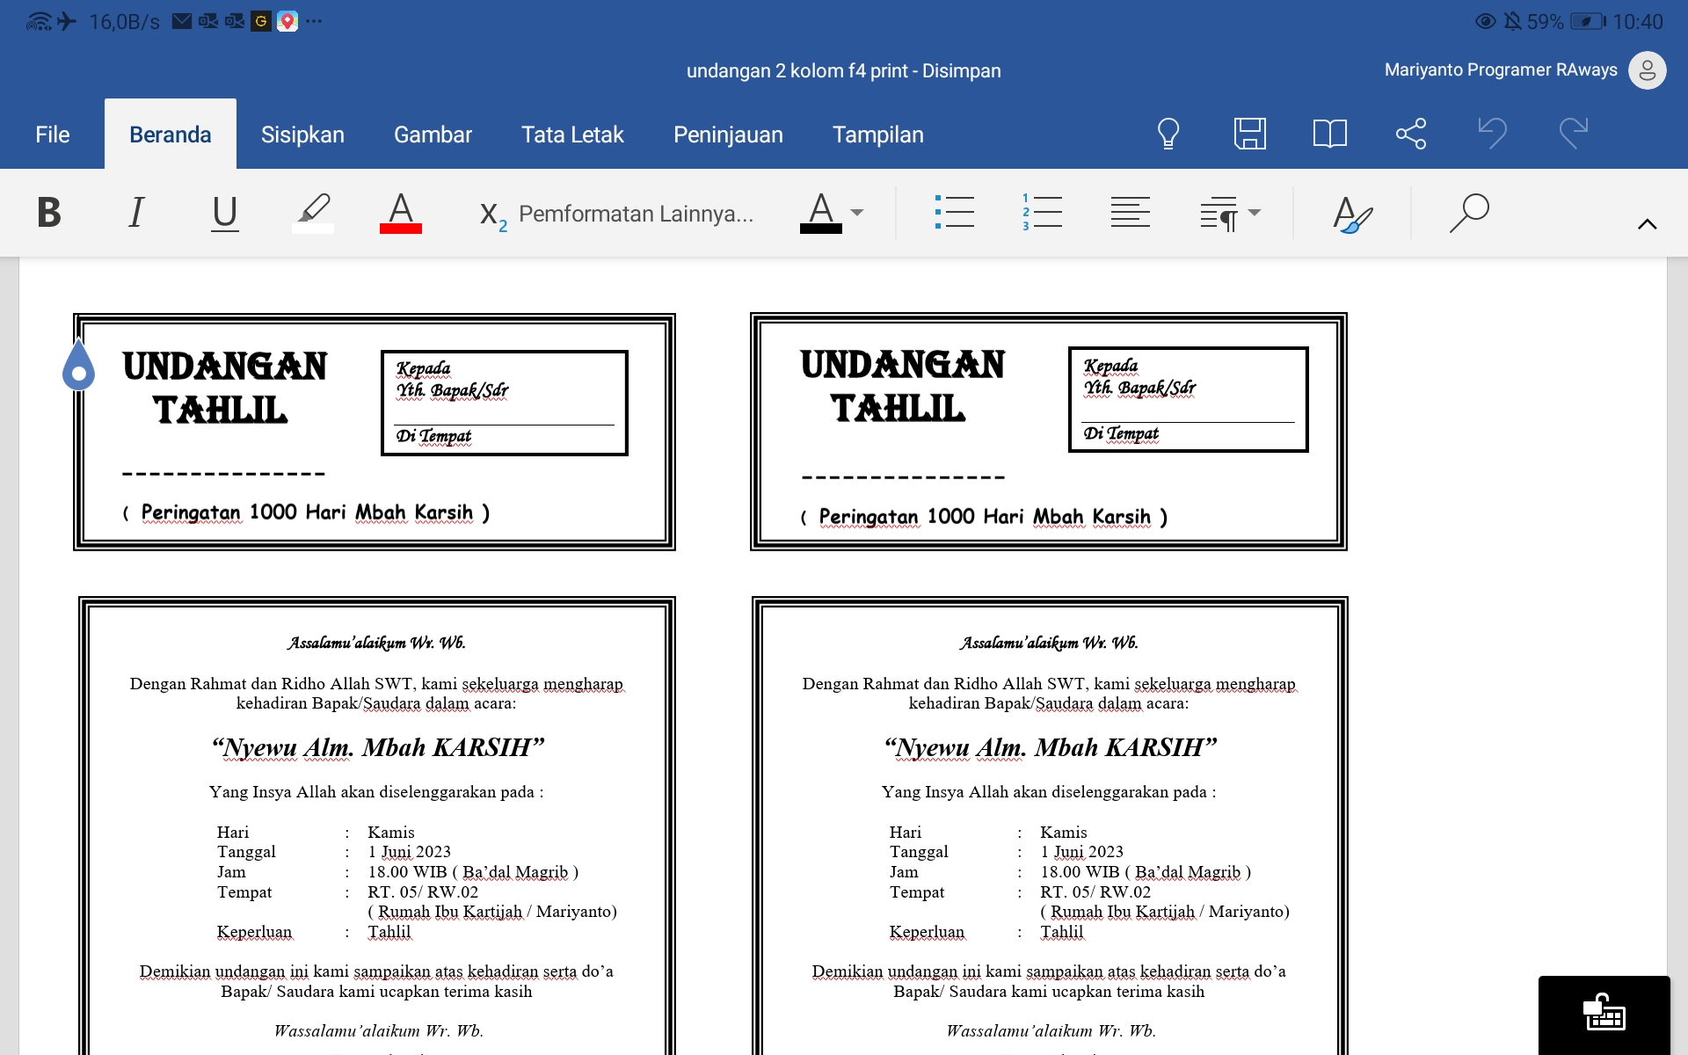Click the Redo arrow icon

coord(1573,134)
